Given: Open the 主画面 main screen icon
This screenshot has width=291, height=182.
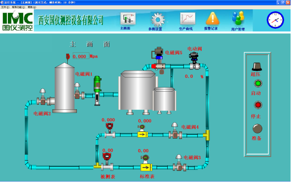Looking at the screenshot, I should [x=128, y=19].
